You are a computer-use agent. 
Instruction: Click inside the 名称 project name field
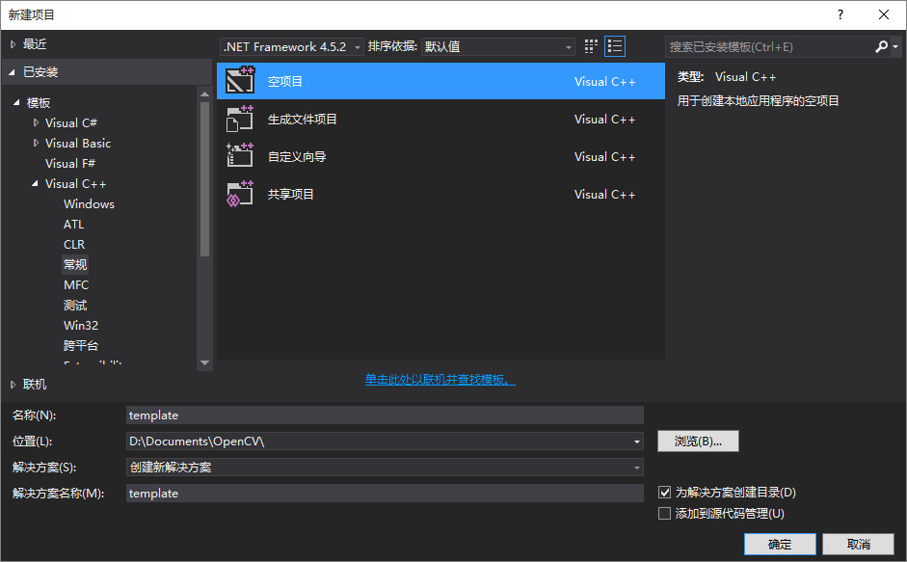point(386,415)
